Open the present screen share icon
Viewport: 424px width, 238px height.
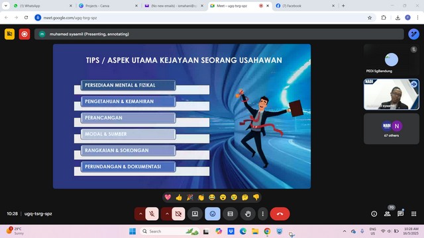point(195,214)
